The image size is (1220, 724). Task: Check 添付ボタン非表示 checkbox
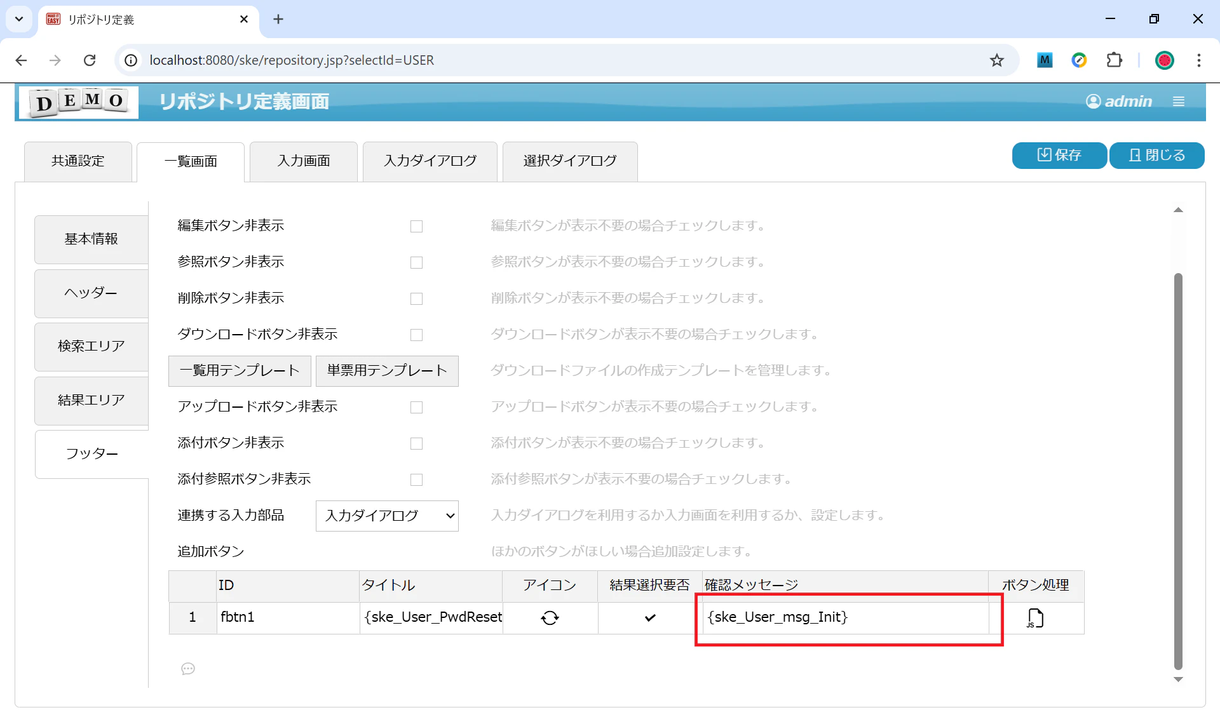(416, 443)
